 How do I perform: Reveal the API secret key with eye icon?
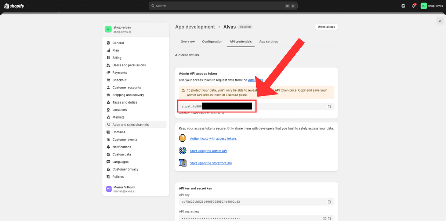click(324, 218)
